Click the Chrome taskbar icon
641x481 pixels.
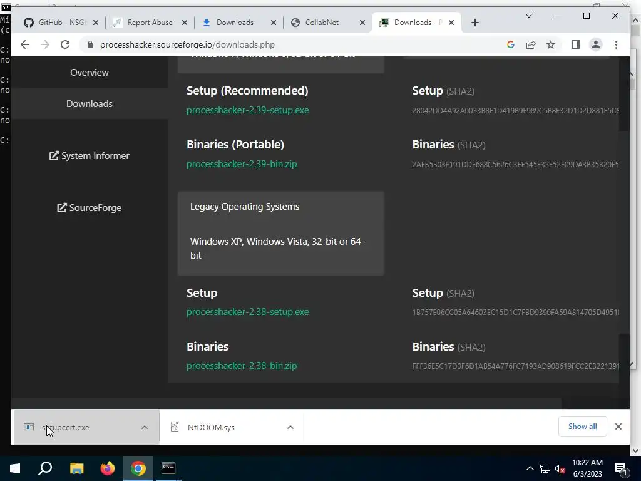pos(138,468)
